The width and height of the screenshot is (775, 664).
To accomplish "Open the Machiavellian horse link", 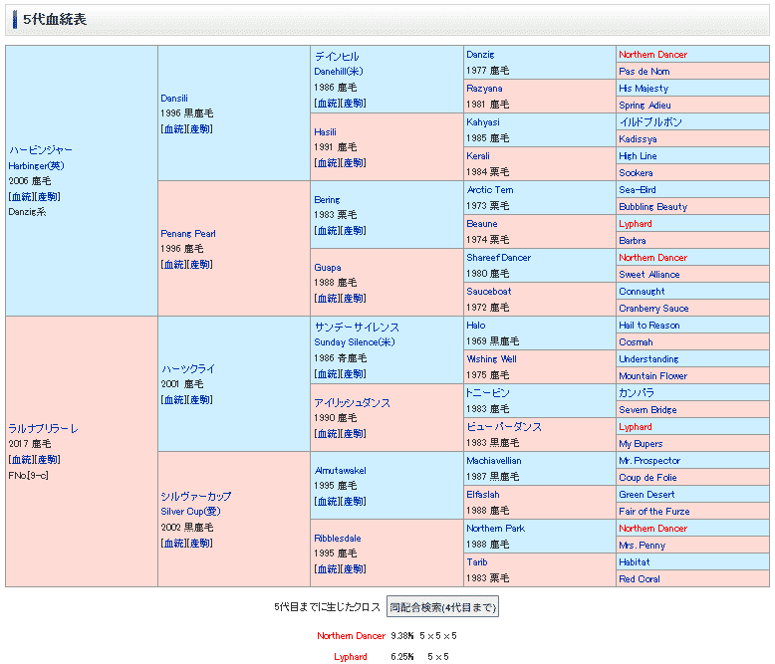I will (494, 461).
